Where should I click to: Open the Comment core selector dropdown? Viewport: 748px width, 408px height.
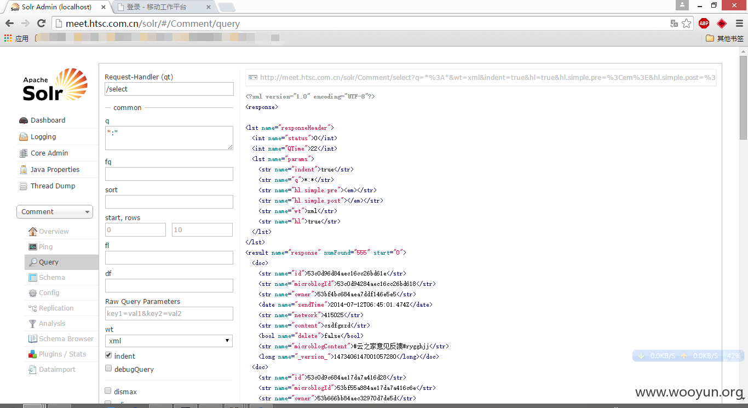point(55,212)
